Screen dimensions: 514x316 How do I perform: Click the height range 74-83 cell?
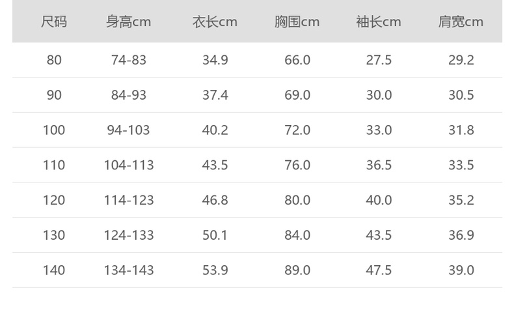point(129,60)
